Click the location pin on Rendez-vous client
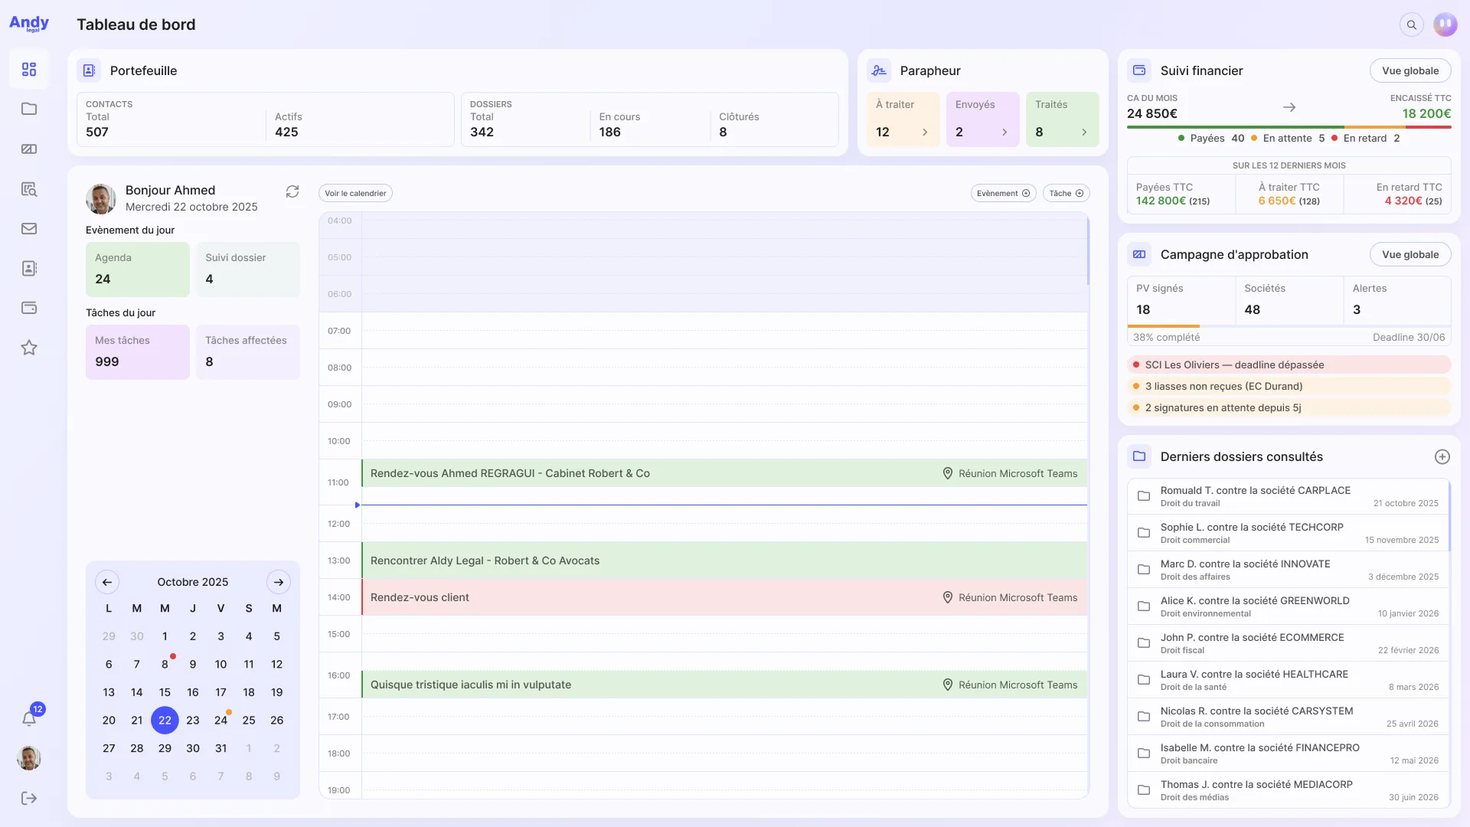Viewport: 1470px width, 827px height. coord(947,597)
